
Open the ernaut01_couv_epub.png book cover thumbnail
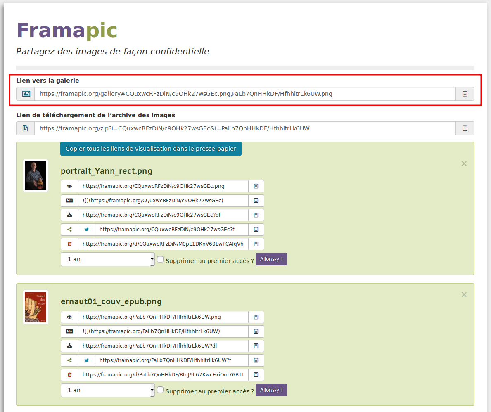point(36,307)
